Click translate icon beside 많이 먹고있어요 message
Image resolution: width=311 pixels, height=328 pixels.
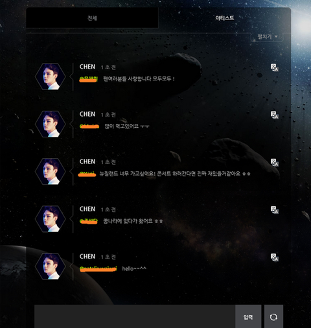275,115
